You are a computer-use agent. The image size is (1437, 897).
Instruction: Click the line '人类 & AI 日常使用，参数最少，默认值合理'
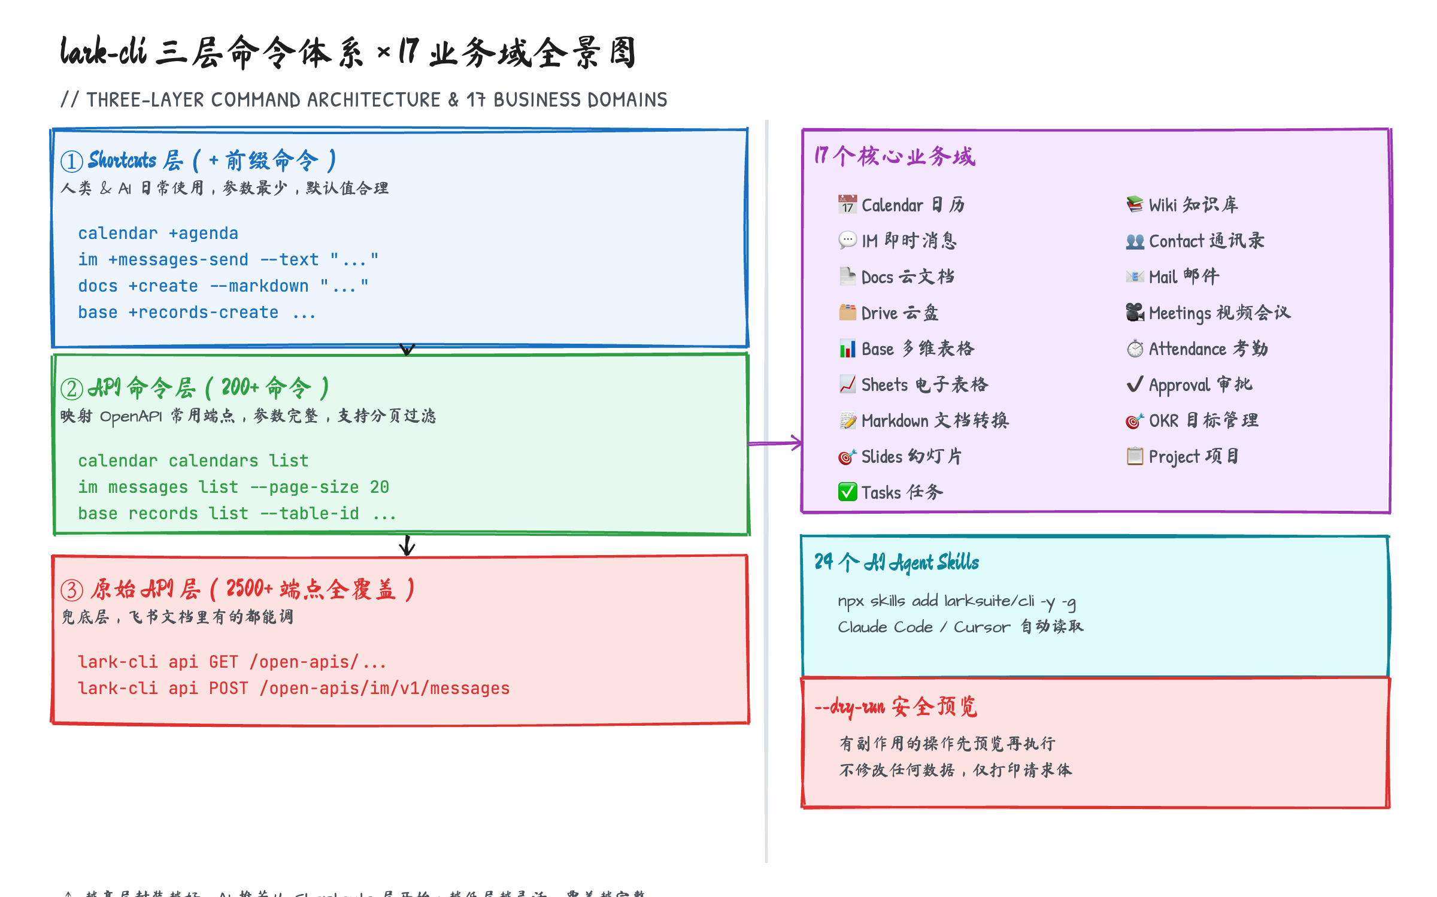click(225, 188)
